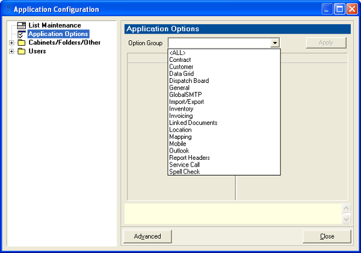Click the List Maintenance tree icon
This screenshot has height=253, width=361.
[22, 25]
